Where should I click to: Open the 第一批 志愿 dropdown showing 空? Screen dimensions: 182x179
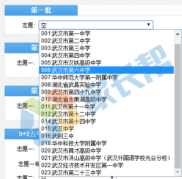click(96, 25)
